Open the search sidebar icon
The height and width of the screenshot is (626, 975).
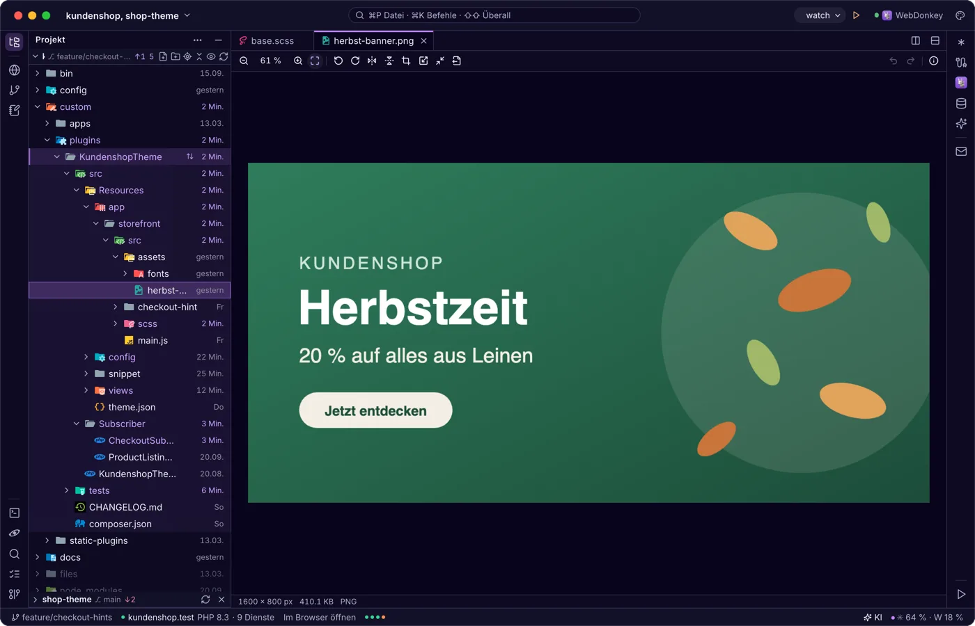coord(14,554)
